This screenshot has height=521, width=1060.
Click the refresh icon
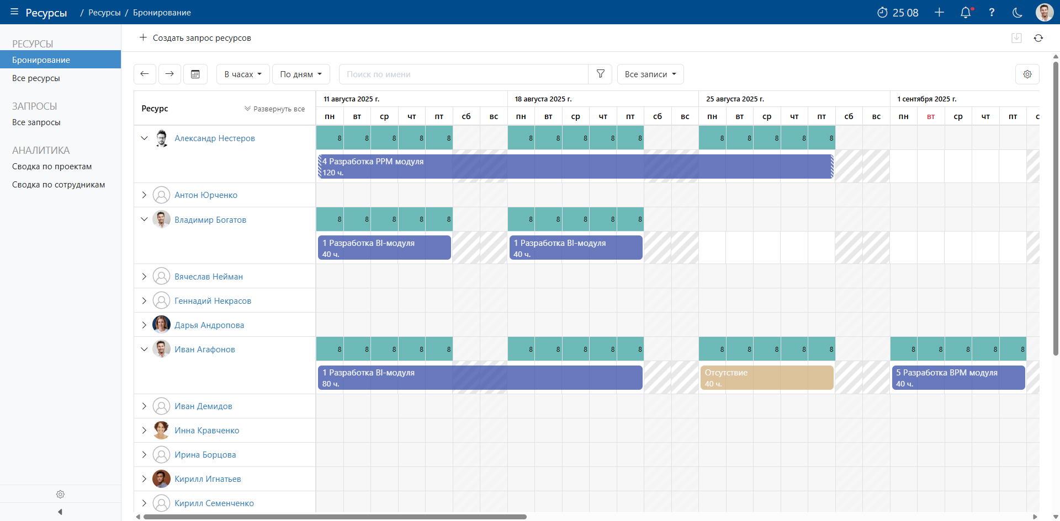coord(1038,38)
